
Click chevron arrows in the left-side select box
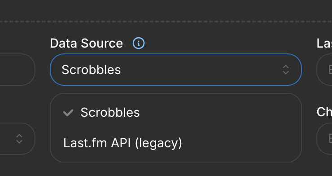[19, 139]
